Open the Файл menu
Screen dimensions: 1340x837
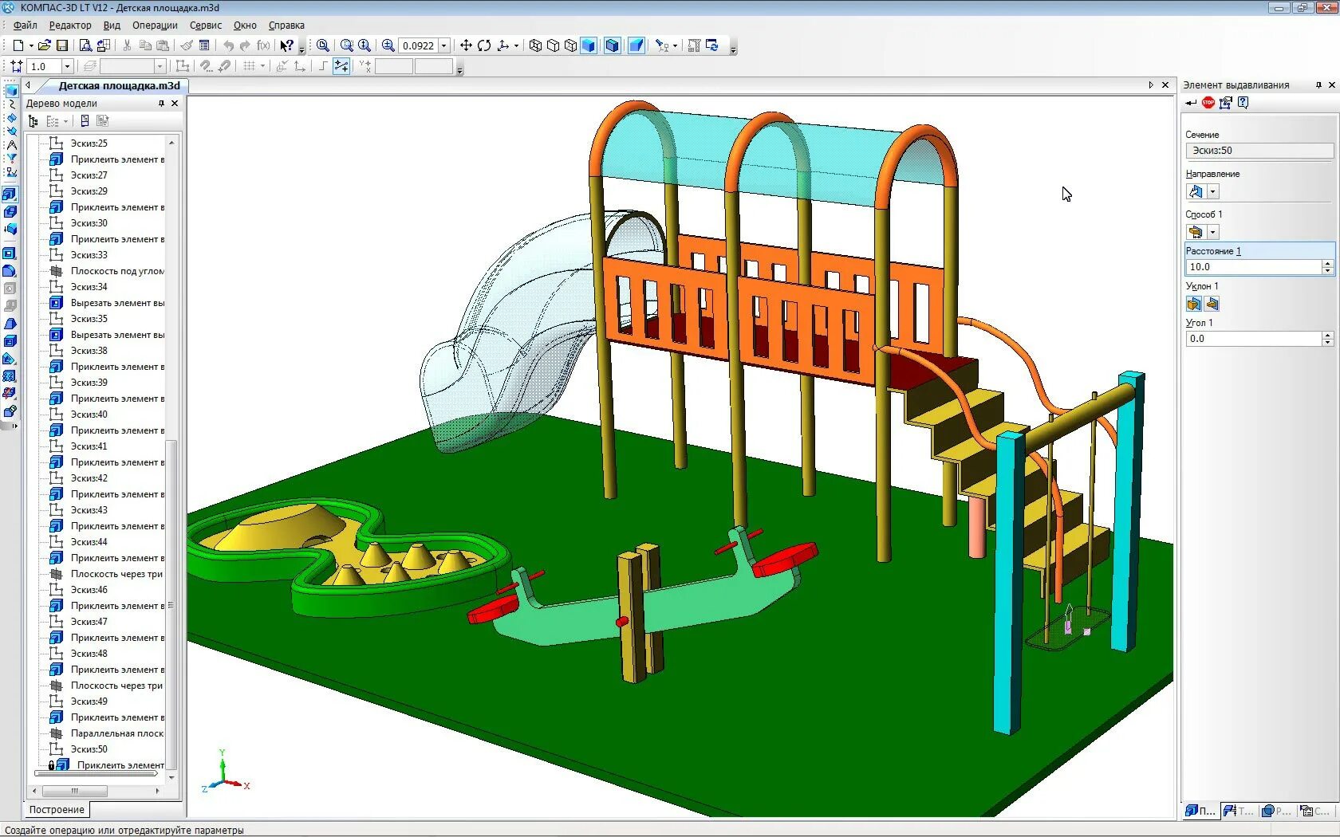pyautogui.click(x=26, y=26)
